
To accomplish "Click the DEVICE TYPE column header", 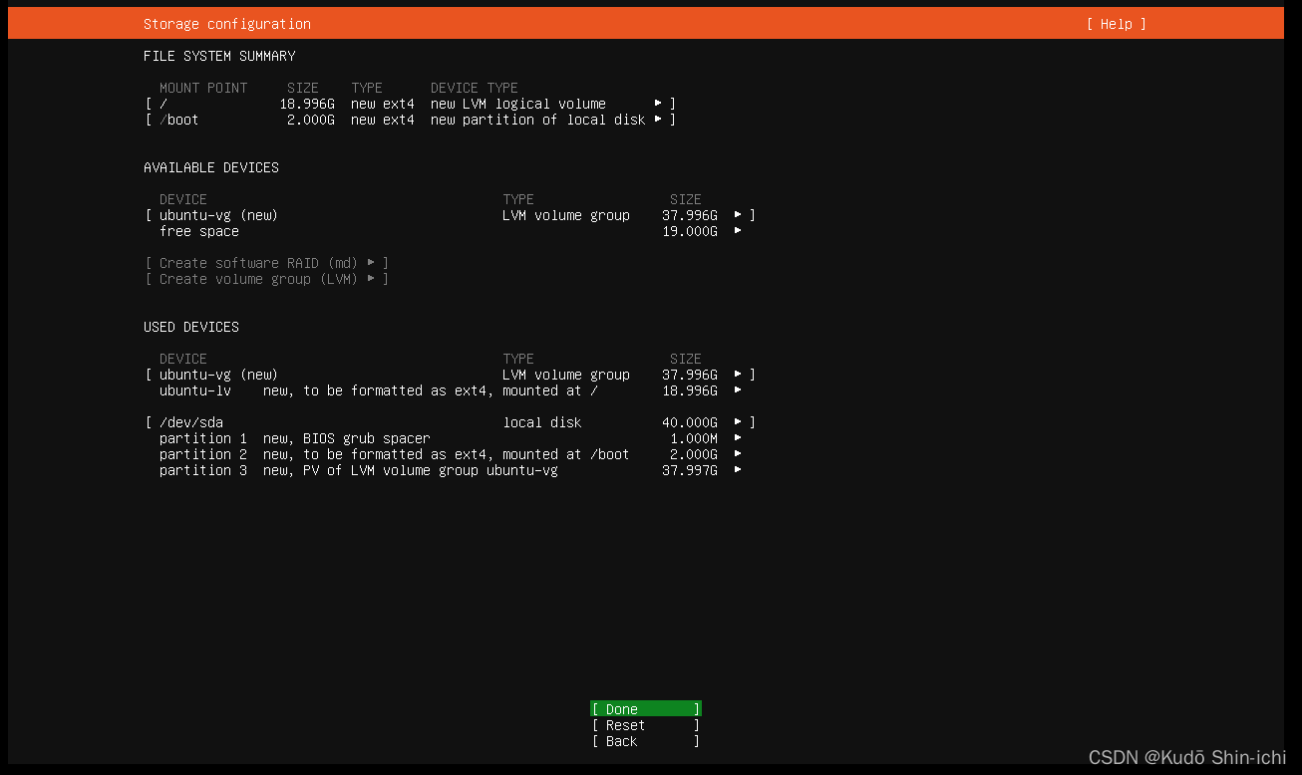I will [475, 88].
